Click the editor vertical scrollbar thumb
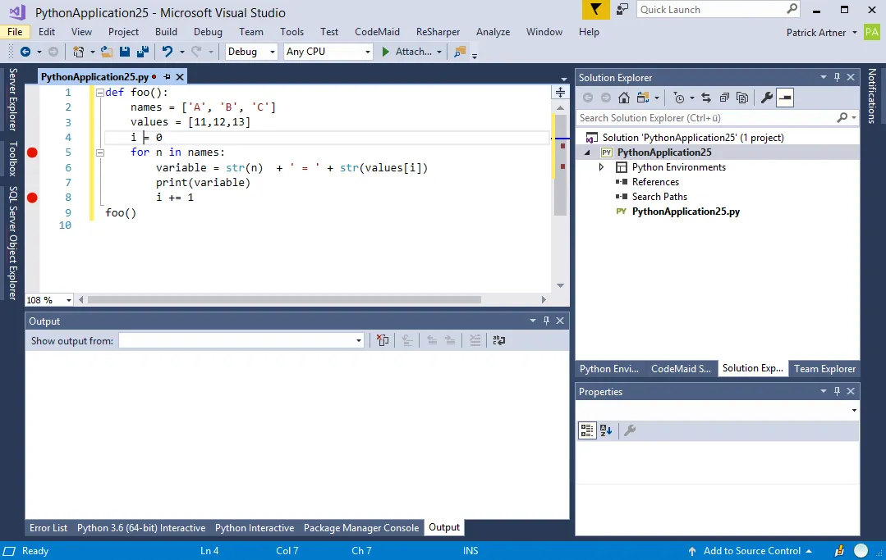886x560 pixels. [560, 165]
